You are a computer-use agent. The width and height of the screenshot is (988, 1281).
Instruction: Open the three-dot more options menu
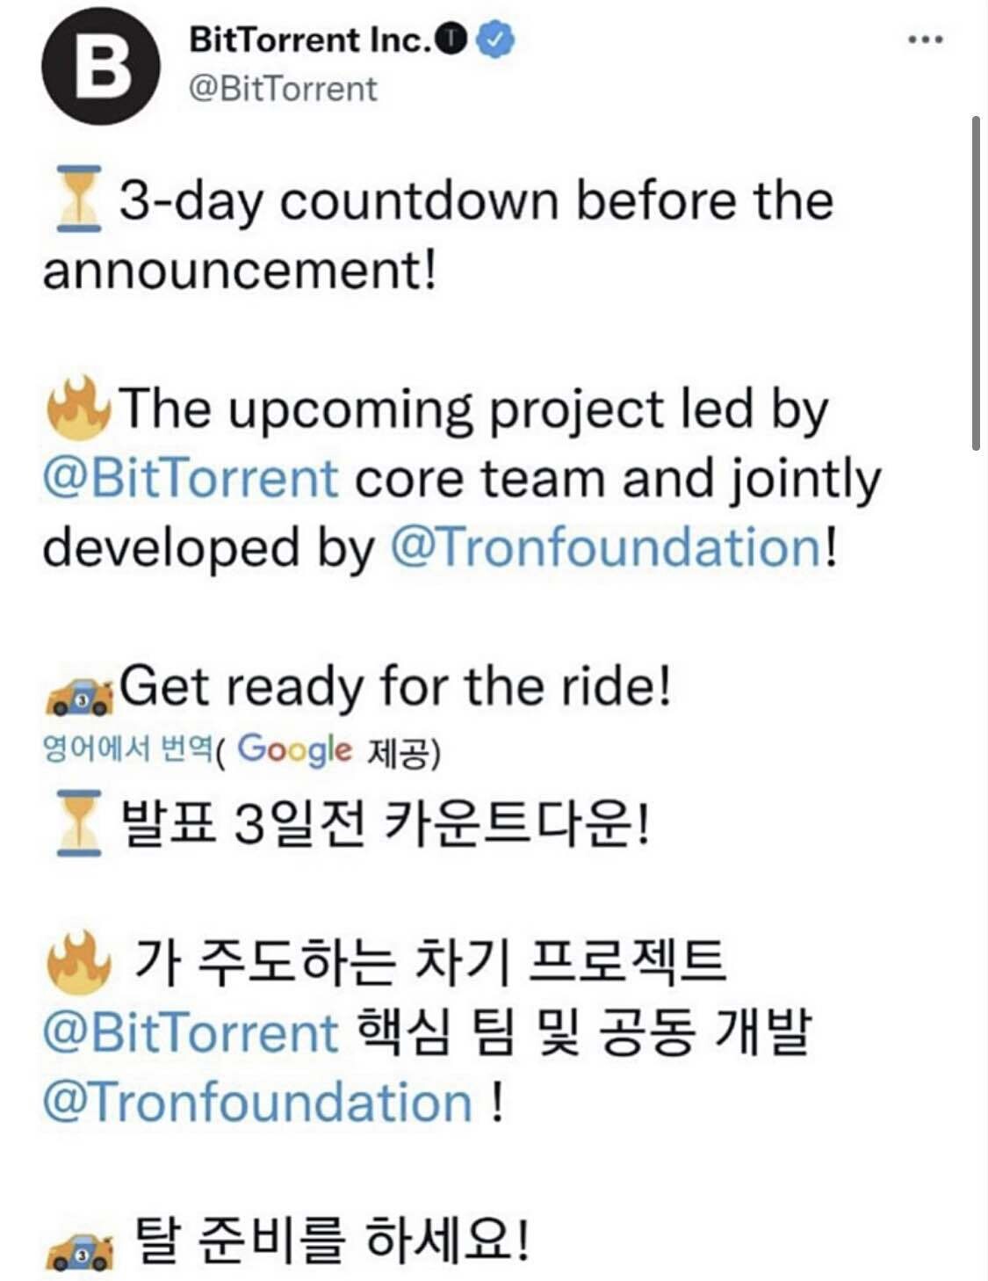[x=925, y=40]
